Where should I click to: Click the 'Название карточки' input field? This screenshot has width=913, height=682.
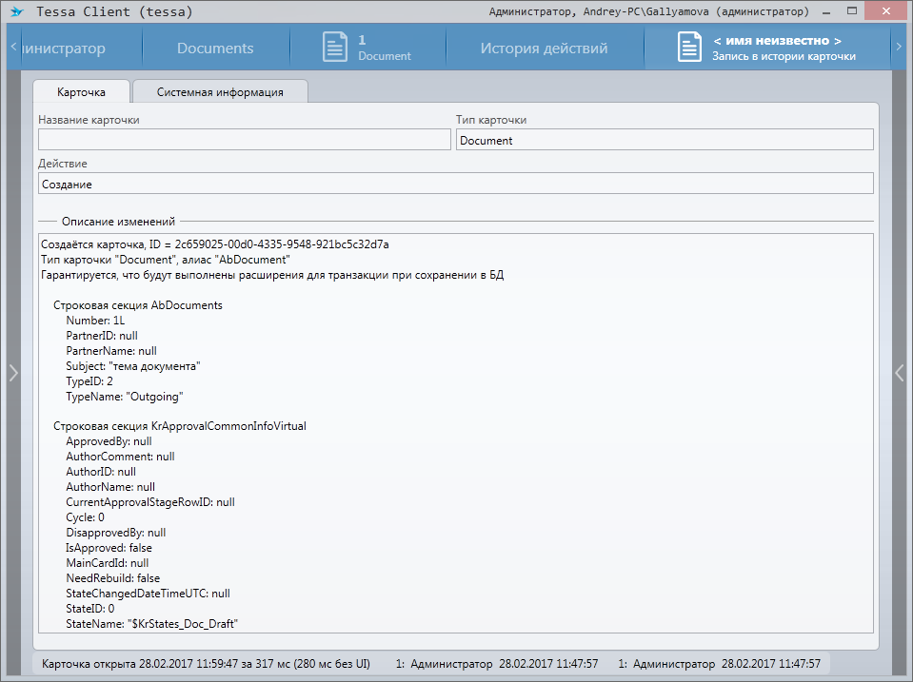click(244, 140)
